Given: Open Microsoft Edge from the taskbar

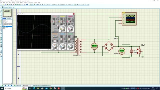Looking at the screenshot, I should point(34,88).
